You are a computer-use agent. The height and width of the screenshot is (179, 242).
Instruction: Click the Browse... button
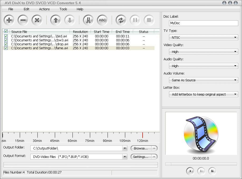click(141, 148)
